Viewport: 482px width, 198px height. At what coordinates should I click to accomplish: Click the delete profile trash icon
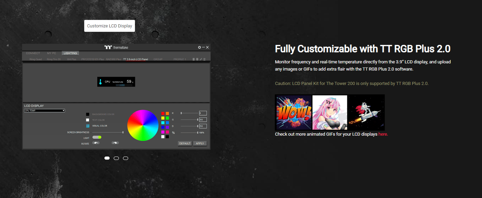click(x=204, y=59)
